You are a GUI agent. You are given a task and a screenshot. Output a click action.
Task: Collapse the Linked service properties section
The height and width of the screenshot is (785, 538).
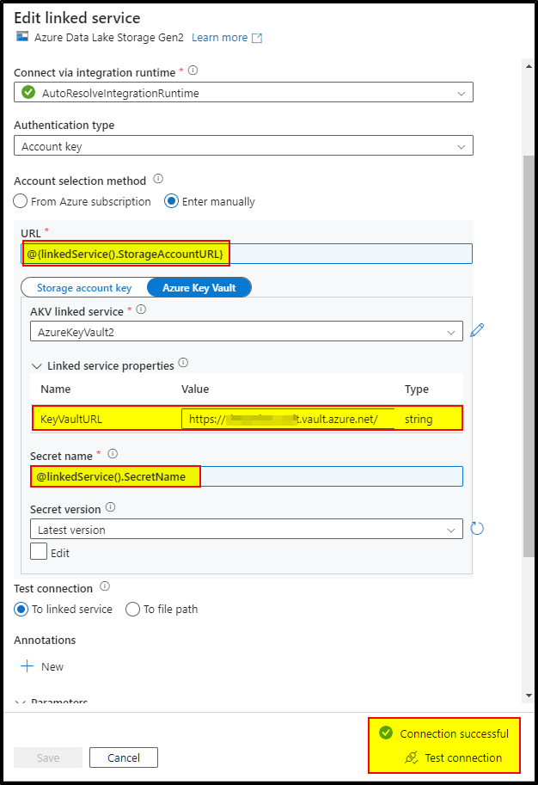pos(34,365)
